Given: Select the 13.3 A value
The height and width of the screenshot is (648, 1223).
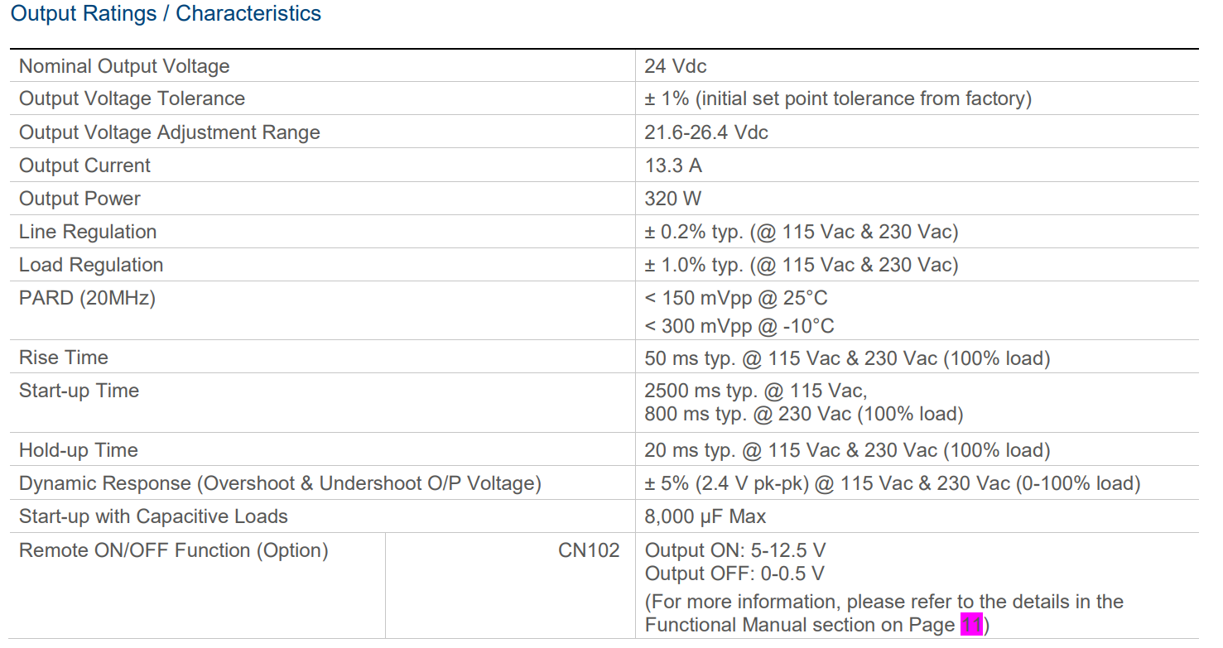Looking at the screenshot, I should click(673, 166).
